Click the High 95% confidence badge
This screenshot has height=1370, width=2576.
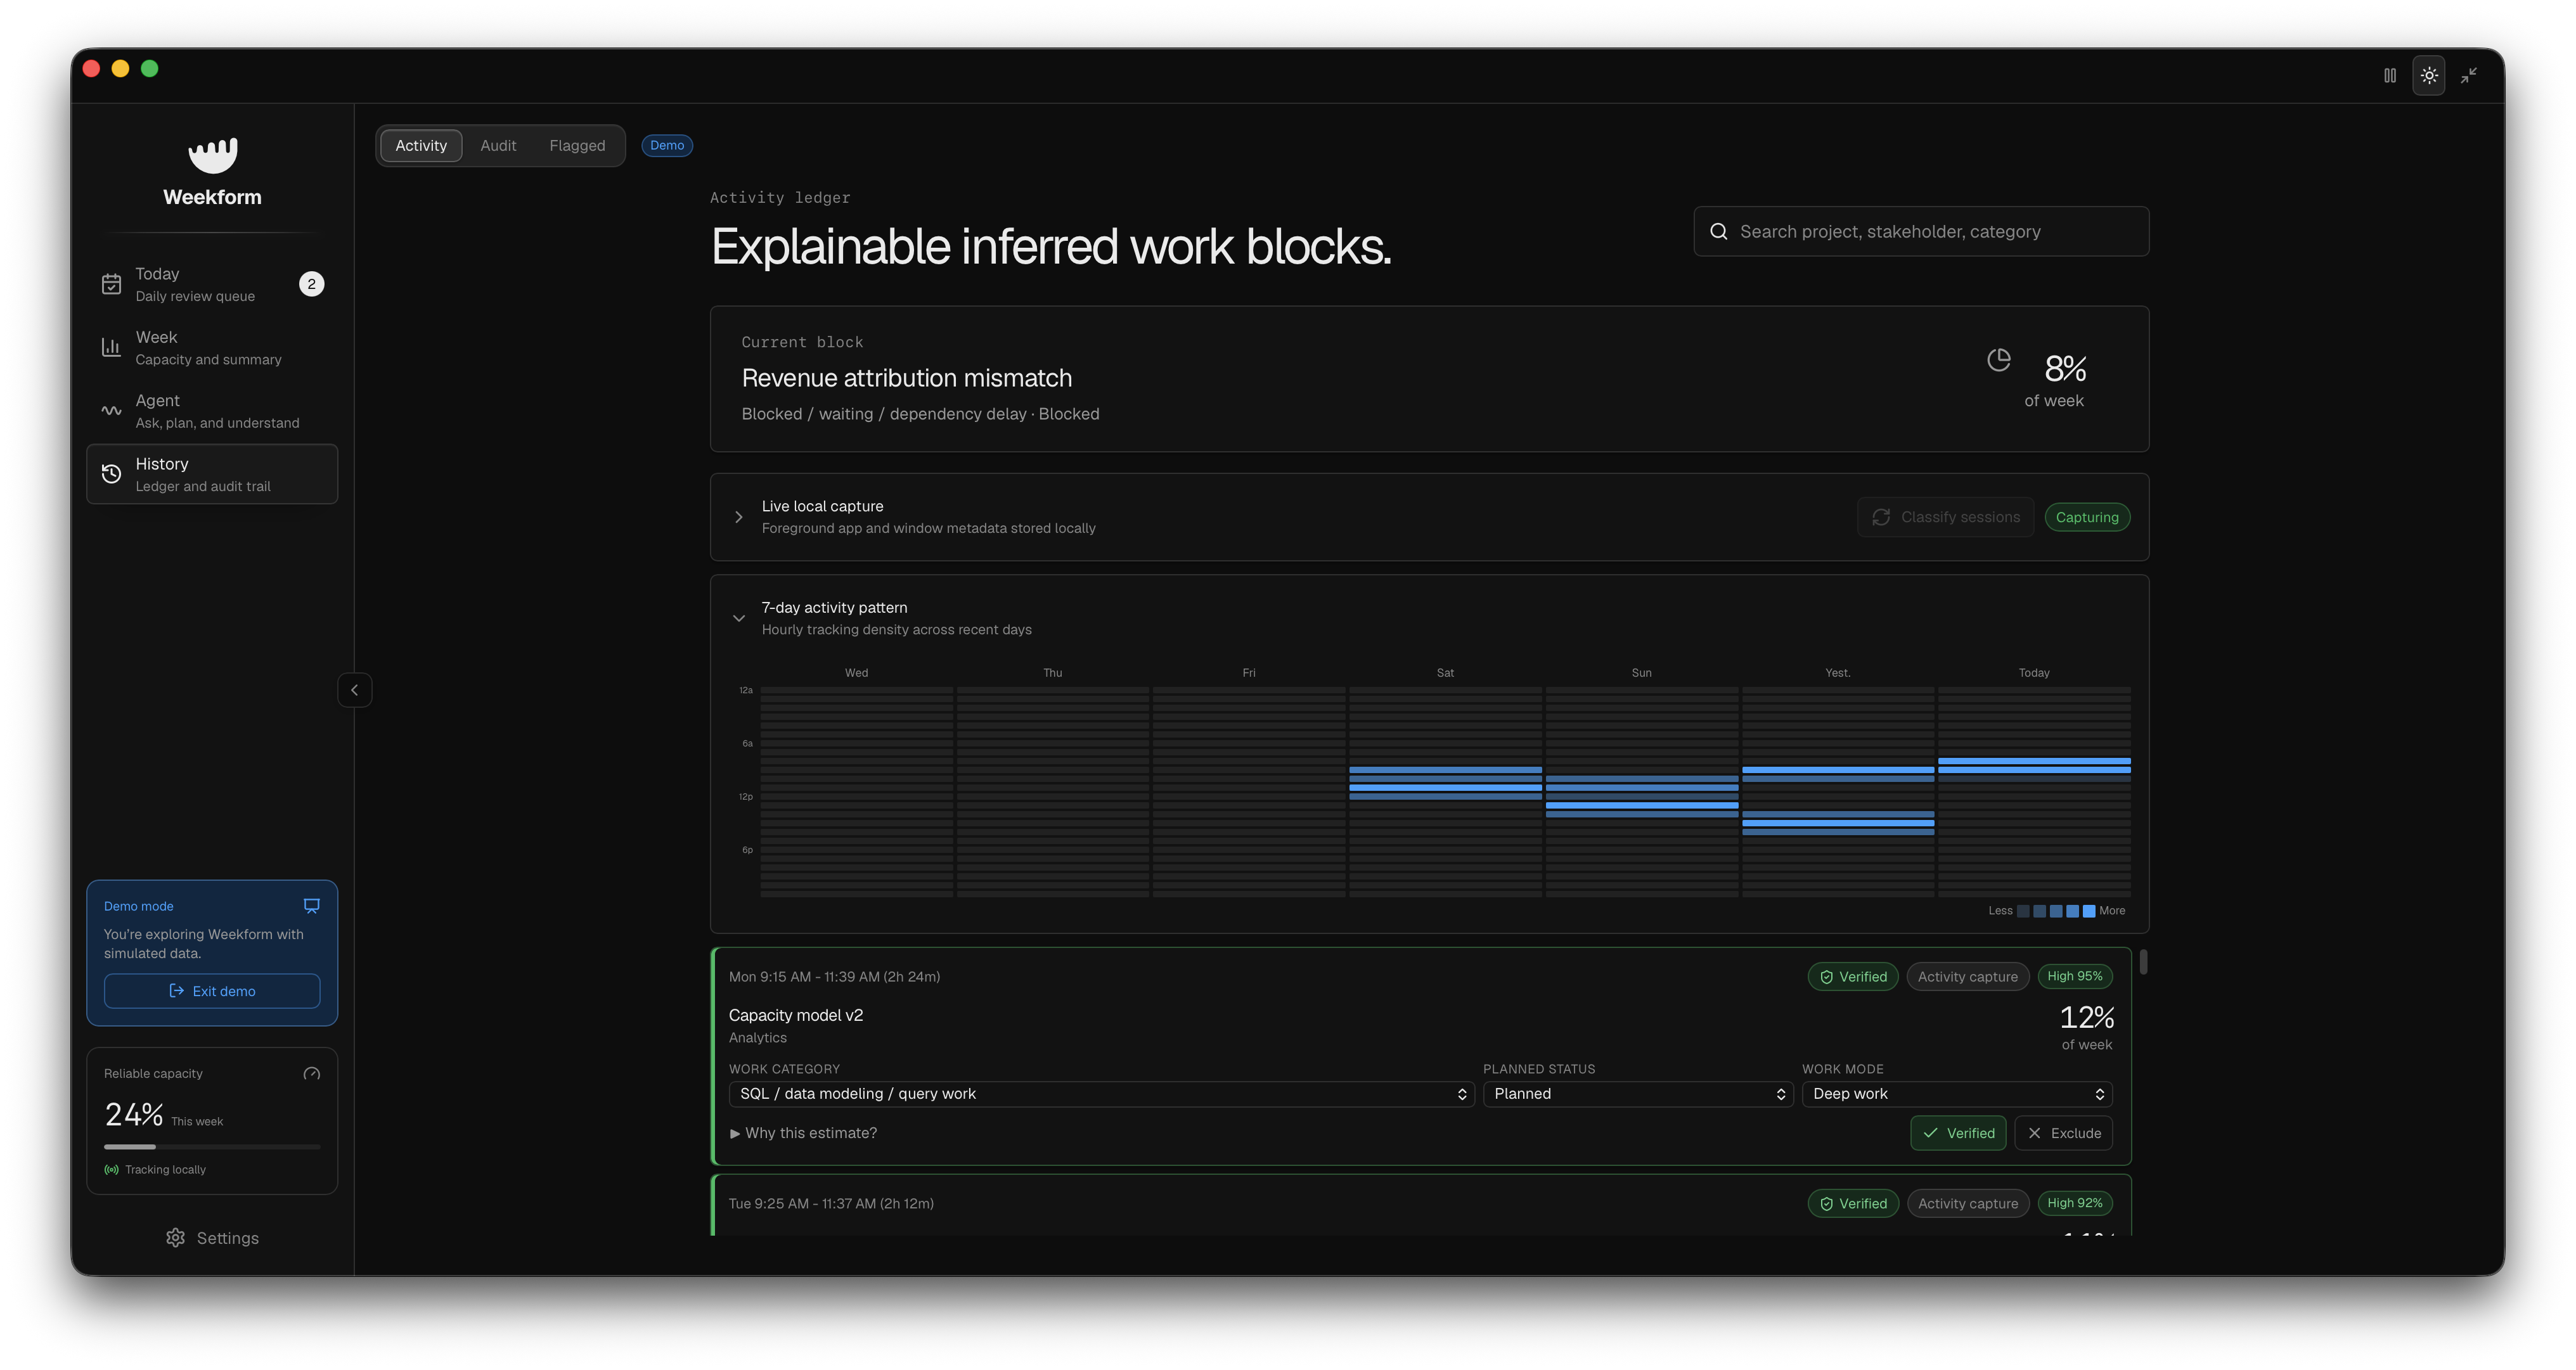[2074, 976]
